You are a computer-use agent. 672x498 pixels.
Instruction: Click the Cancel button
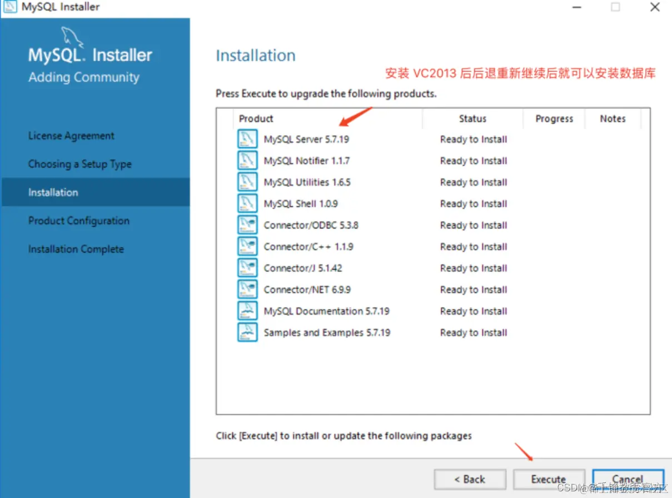tap(628, 479)
